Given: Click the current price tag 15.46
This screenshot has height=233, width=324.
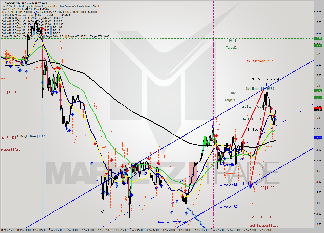Looking at the screenshot, I should pos(318,110).
